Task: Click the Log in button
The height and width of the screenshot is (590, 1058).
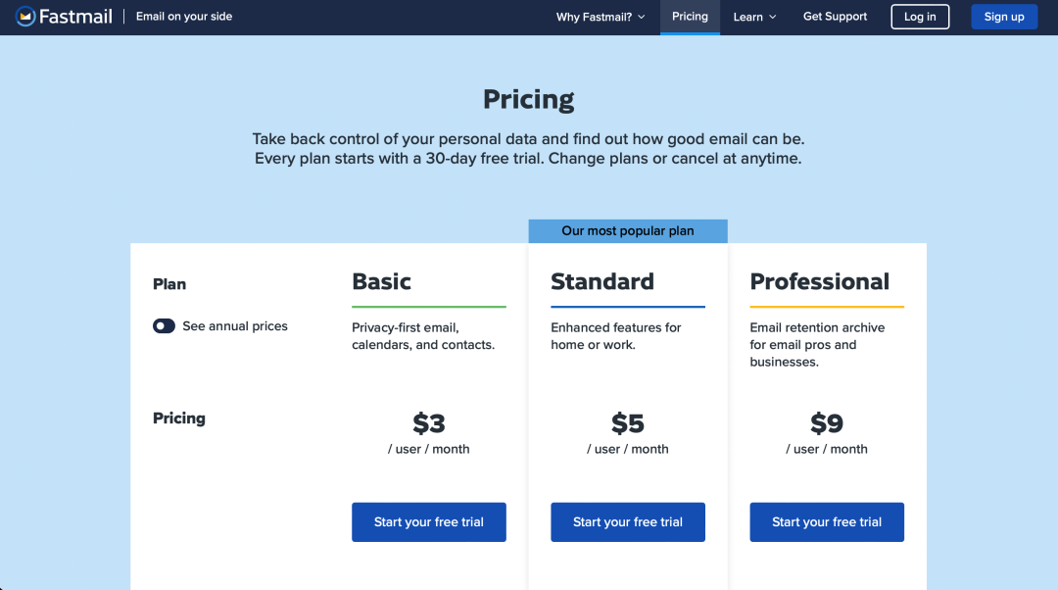Action: pyautogui.click(x=920, y=17)
